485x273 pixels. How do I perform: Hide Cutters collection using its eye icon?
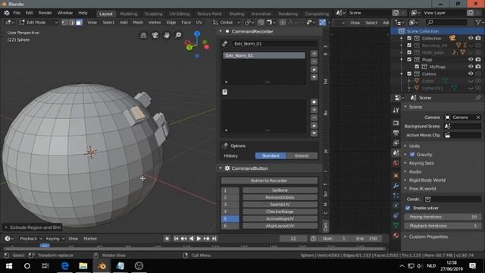[471, 74]
